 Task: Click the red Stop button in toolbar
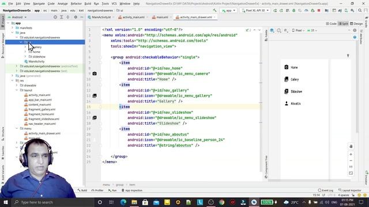coord(319,10)
